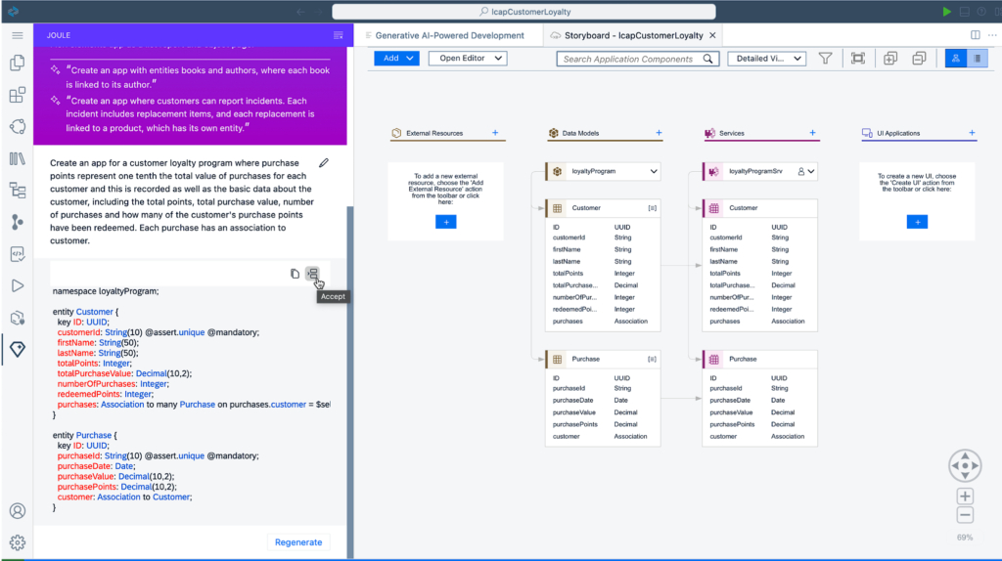Image resolution: width=1002 pixels, height=561 pixels.
Task: Switch to the second view mode toggle button
Action: point(977,59)
